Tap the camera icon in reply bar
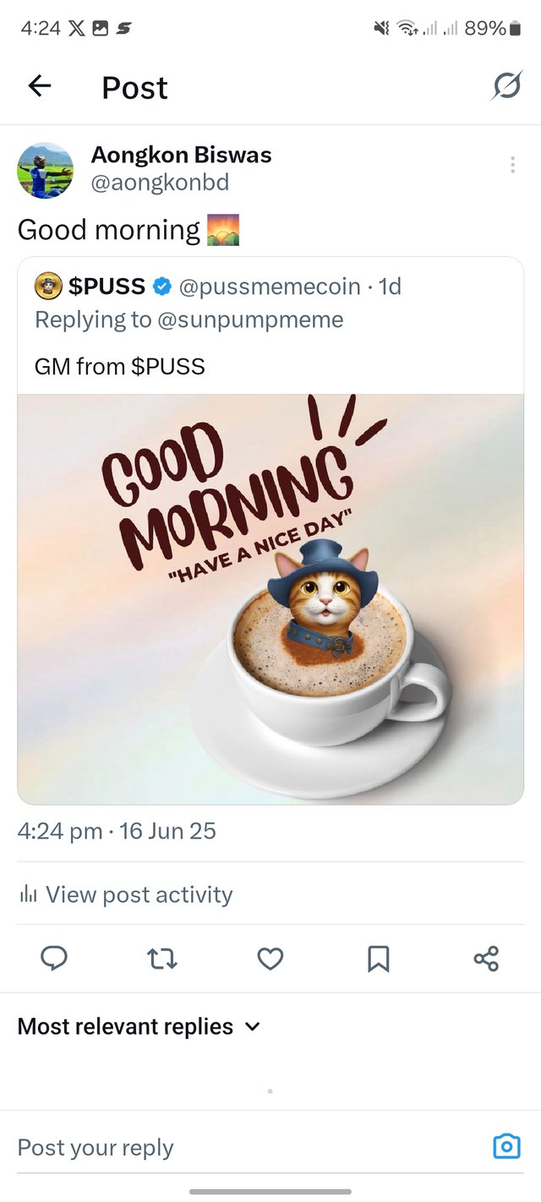This screenshot has width=541, height=1202. (x=506, y=1146)
